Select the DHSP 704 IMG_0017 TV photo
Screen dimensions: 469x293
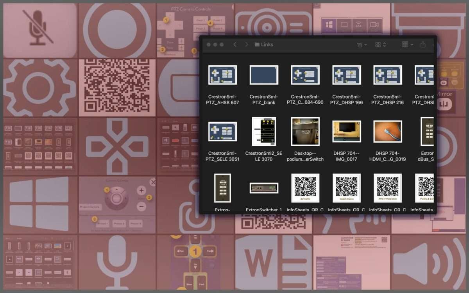347,131
